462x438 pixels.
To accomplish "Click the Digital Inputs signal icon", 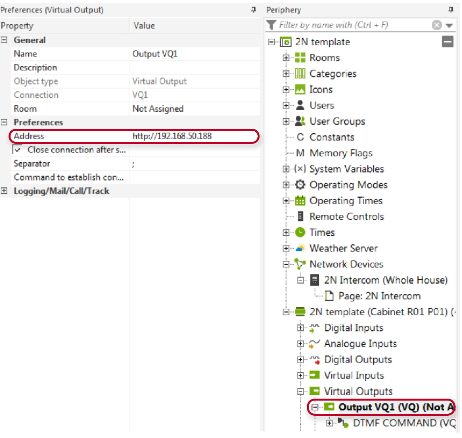I will click(314, 328).
